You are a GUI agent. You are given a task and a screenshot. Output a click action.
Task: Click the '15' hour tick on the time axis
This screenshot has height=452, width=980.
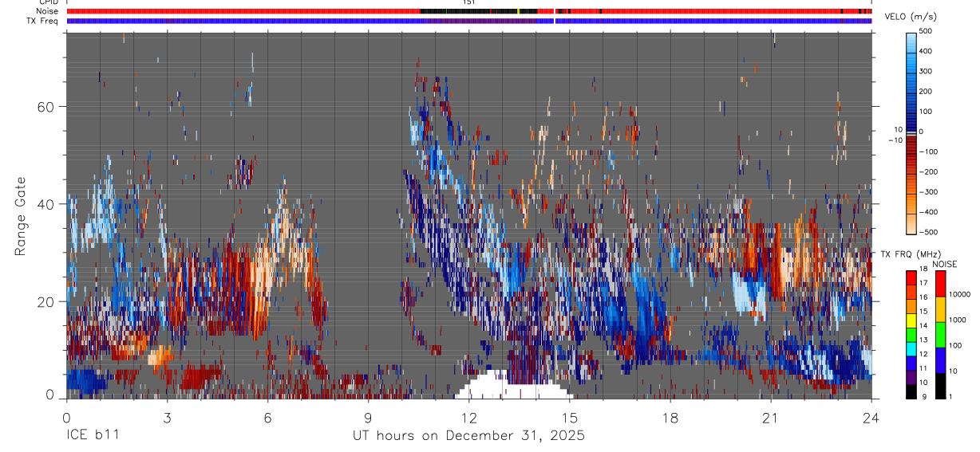pyautogui.click(x=569, y=418)
